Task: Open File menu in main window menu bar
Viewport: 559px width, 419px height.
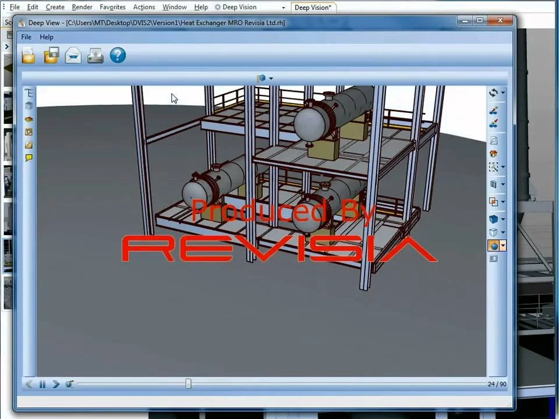Action: [x=15, y=7]
